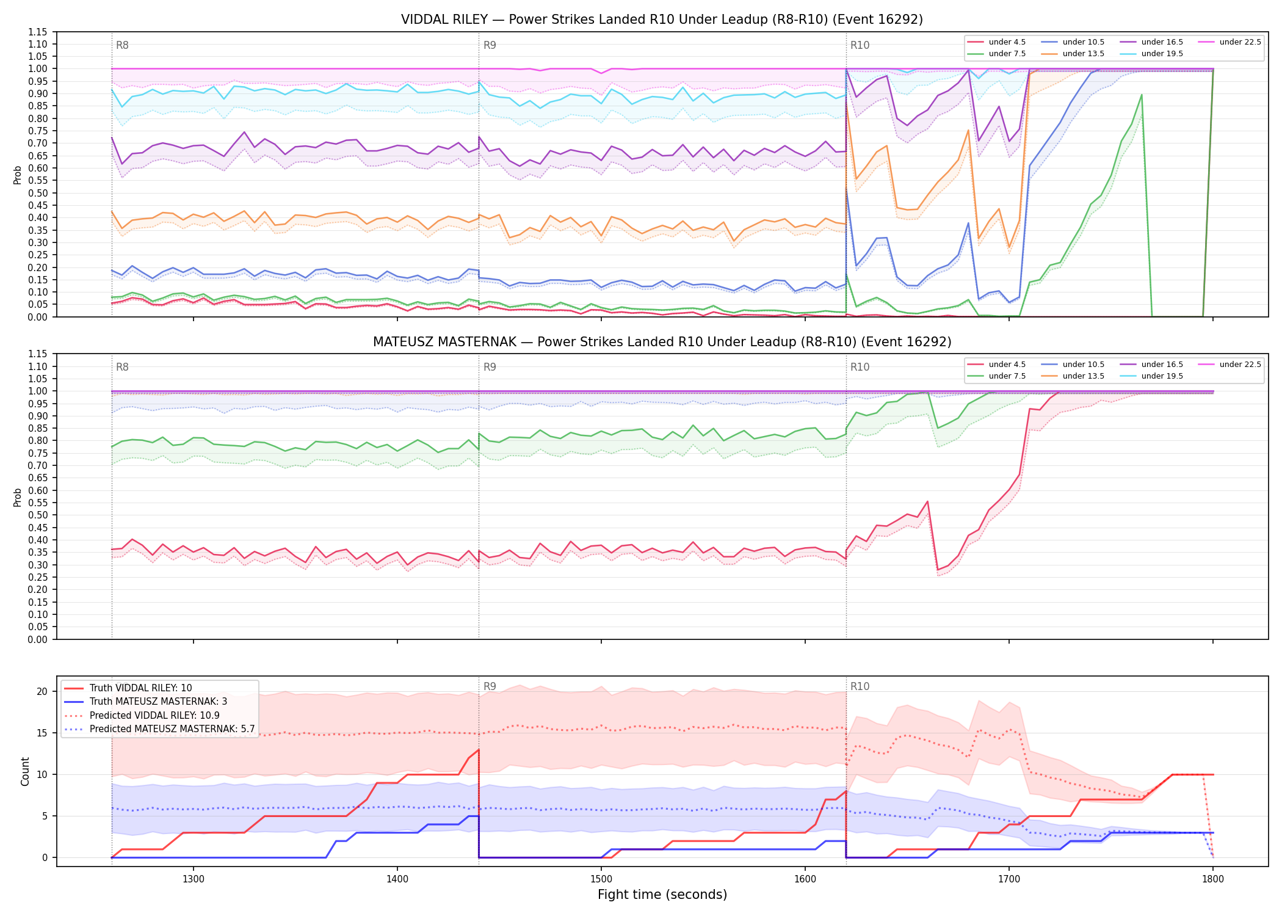This screenshot has height=916, width=1282.
Task: Click the 1500 tick label on time axis
Action: (x=601, y=879)
